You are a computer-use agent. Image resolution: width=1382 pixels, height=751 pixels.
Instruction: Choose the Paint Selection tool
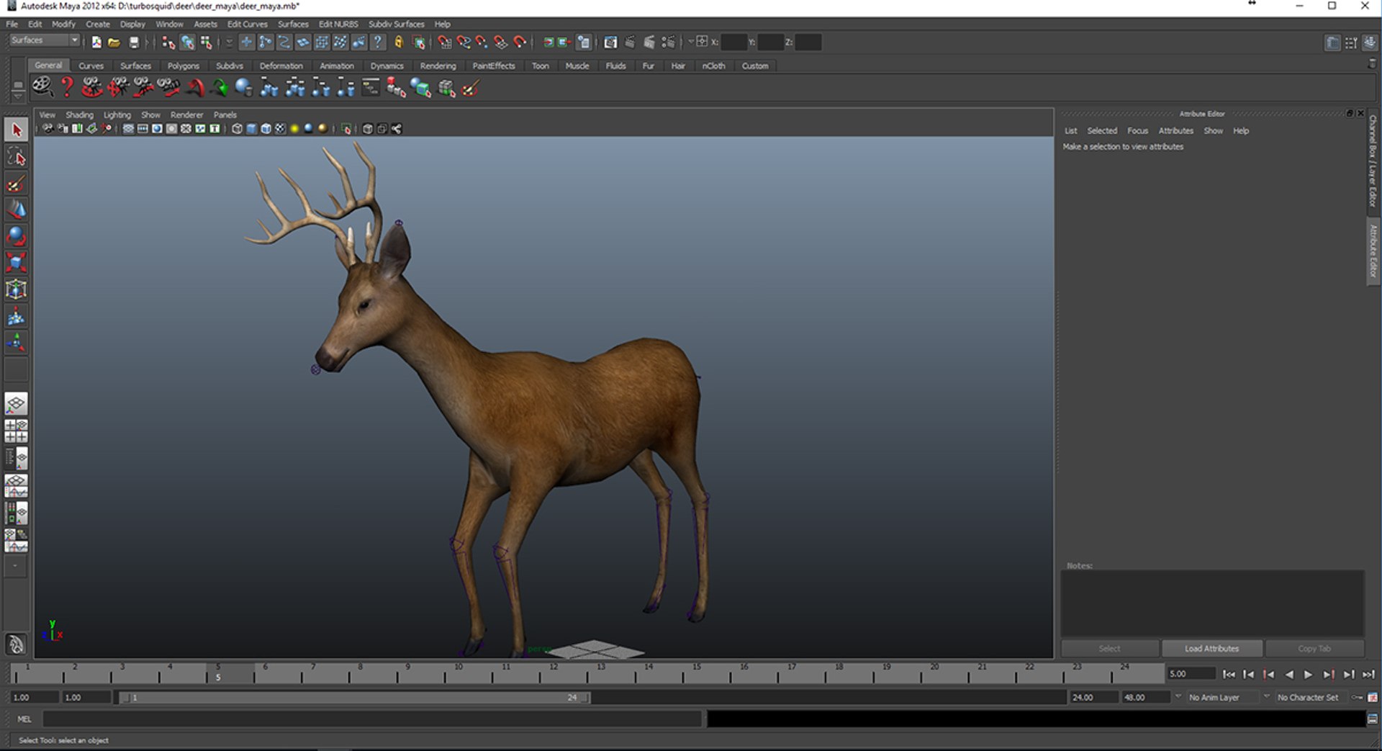16,184
